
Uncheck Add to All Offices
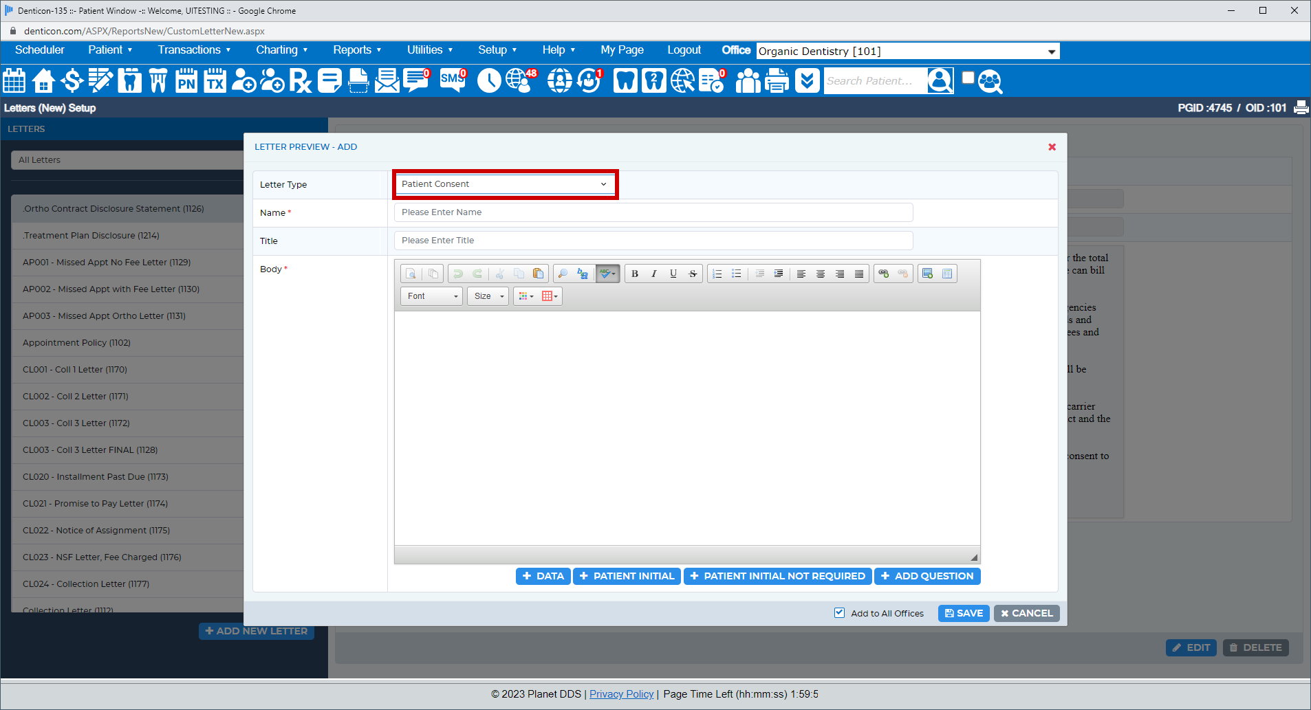pos(840,612)
